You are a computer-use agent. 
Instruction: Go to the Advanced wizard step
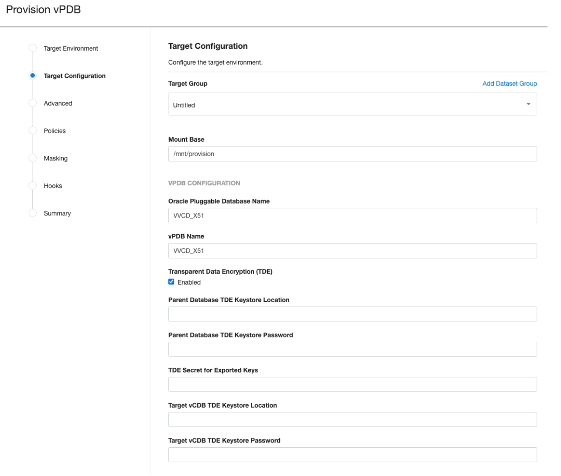point(58,103)
